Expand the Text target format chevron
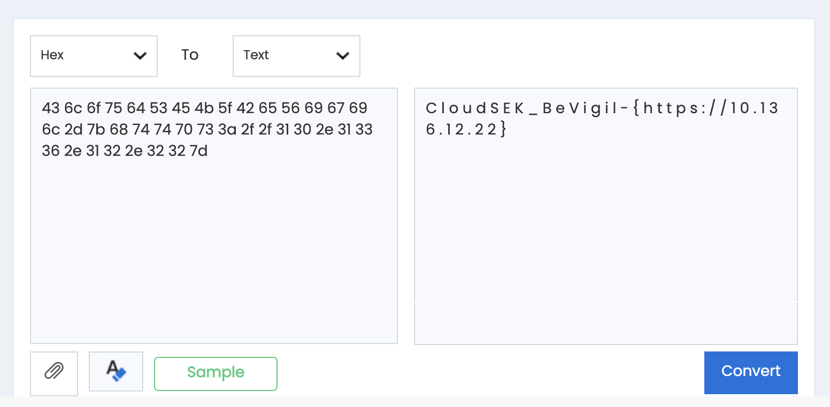The height and width of the screenshot is (407, 830). 343,56
